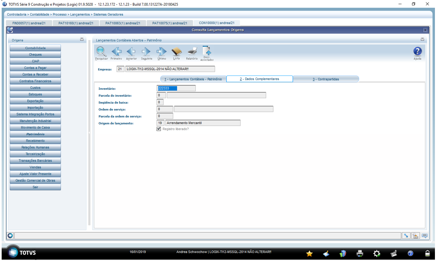The image size is (437, 262).
Task: Open Contas a Pagar origin
Action: 36,68
